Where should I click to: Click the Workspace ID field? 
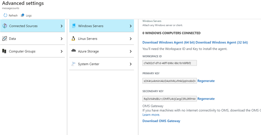pyautogui.click(x=169, y=63)
